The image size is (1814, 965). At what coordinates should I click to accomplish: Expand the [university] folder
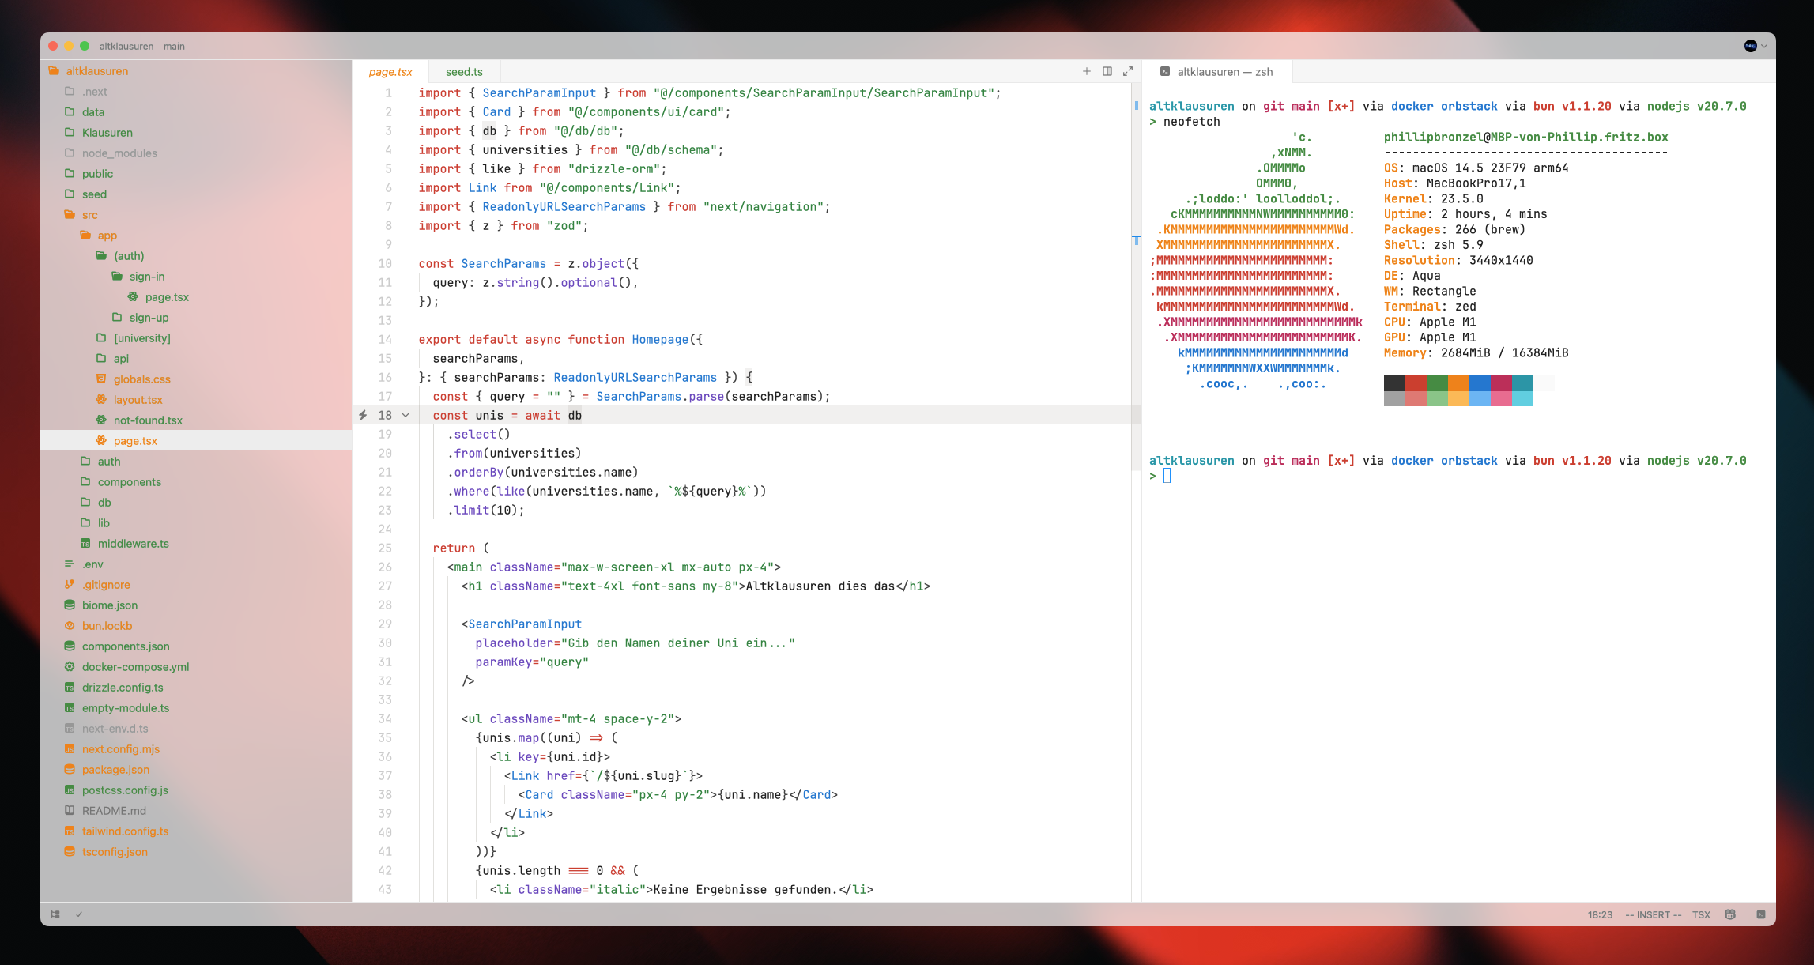click(196, 338)
